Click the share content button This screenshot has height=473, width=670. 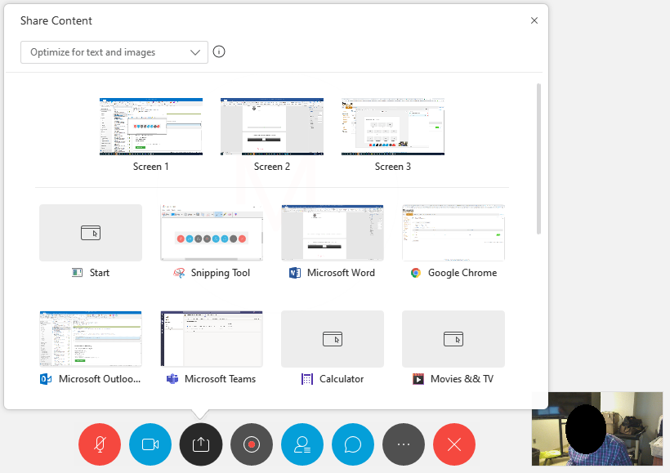pos(201,444)
